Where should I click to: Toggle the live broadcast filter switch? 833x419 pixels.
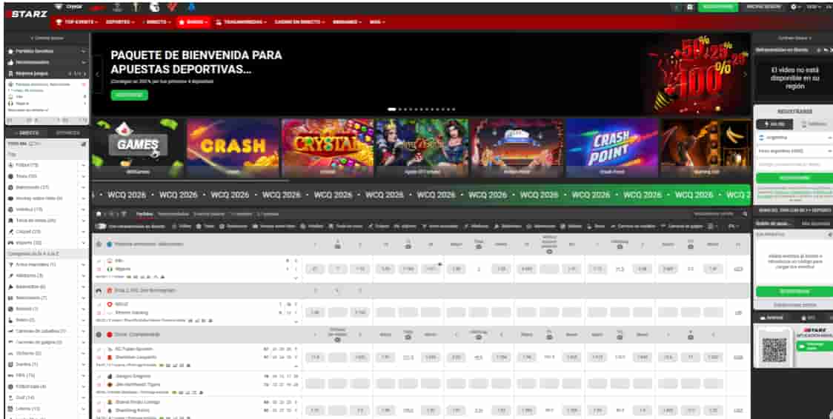[x=102, y=225]
